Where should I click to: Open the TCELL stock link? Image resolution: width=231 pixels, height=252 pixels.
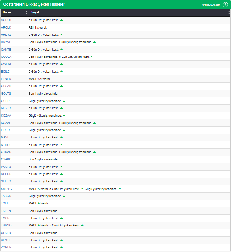[x=6, y=203]
